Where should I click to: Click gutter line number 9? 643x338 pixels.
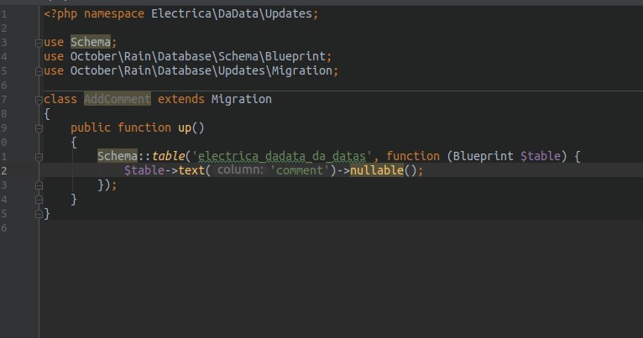point(3,128)
